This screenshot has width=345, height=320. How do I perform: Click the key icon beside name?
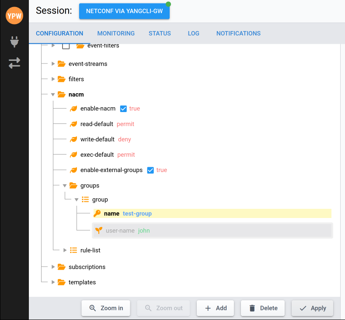click(x=97, y=214)
